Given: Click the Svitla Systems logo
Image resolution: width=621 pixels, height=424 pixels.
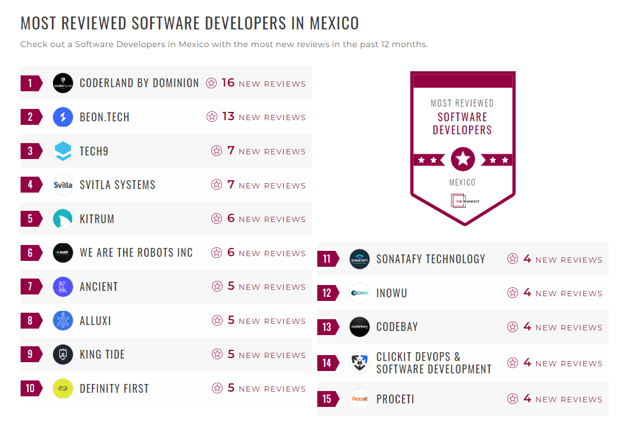Looking at the screenshot, I should pos(63,184).
